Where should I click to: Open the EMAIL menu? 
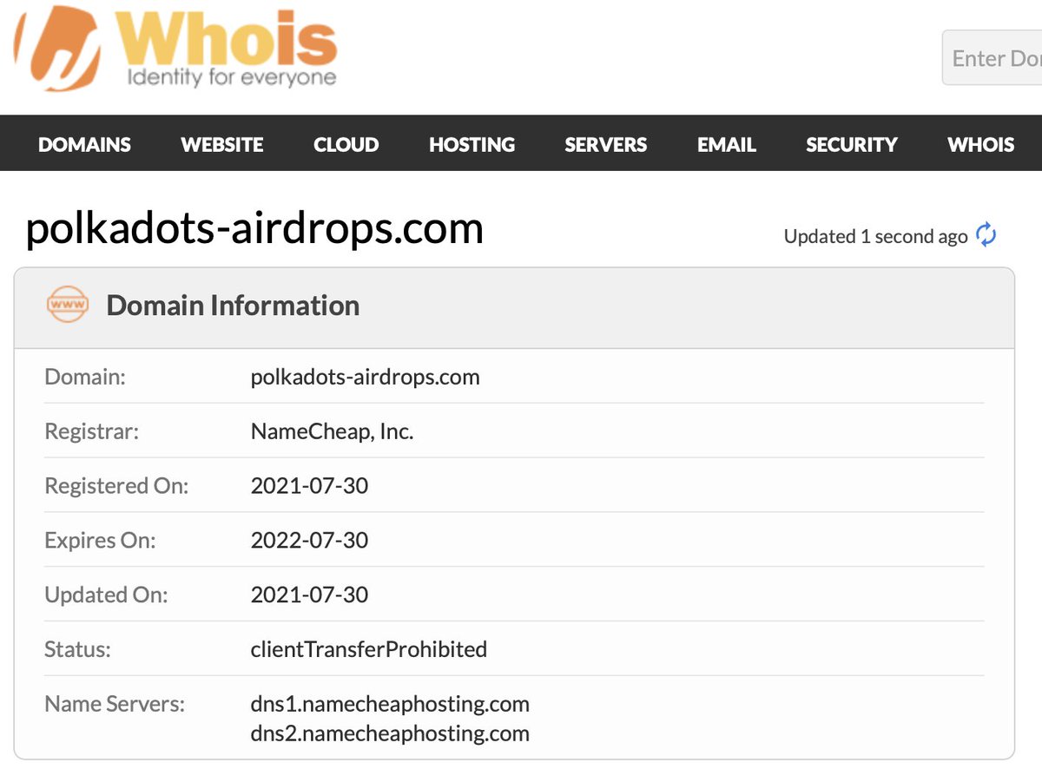tap(726, 144)
